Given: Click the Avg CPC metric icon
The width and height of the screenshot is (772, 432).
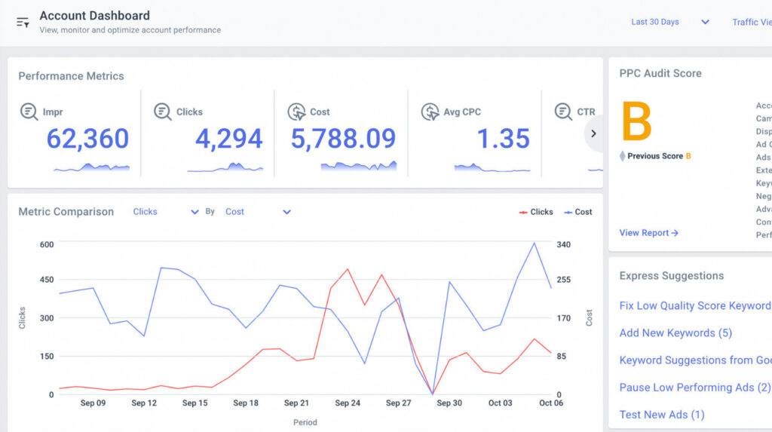Looking at the screenshot, I should [430, 112].
